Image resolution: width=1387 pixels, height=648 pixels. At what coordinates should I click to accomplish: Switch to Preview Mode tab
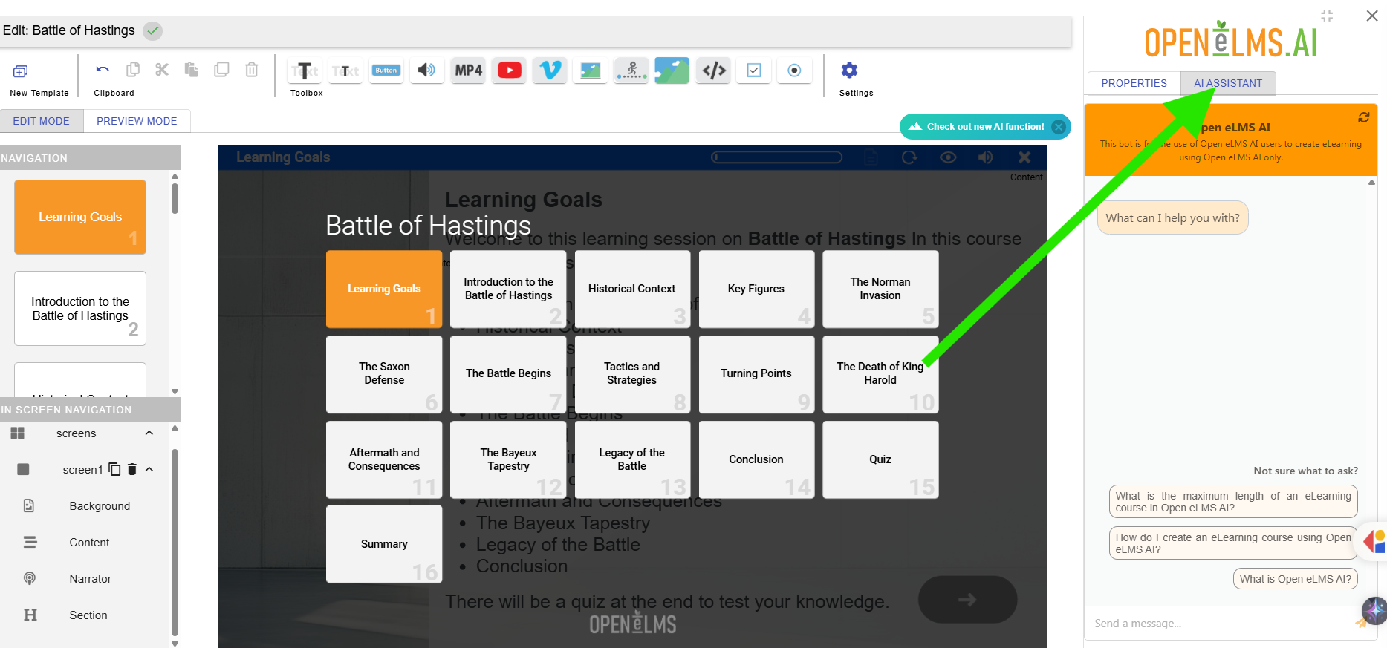point(137,121)
